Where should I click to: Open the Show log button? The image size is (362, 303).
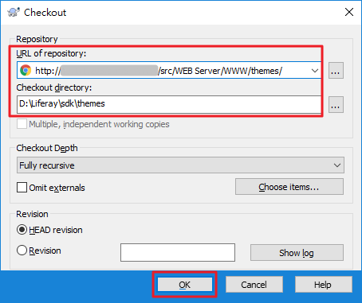297,252
